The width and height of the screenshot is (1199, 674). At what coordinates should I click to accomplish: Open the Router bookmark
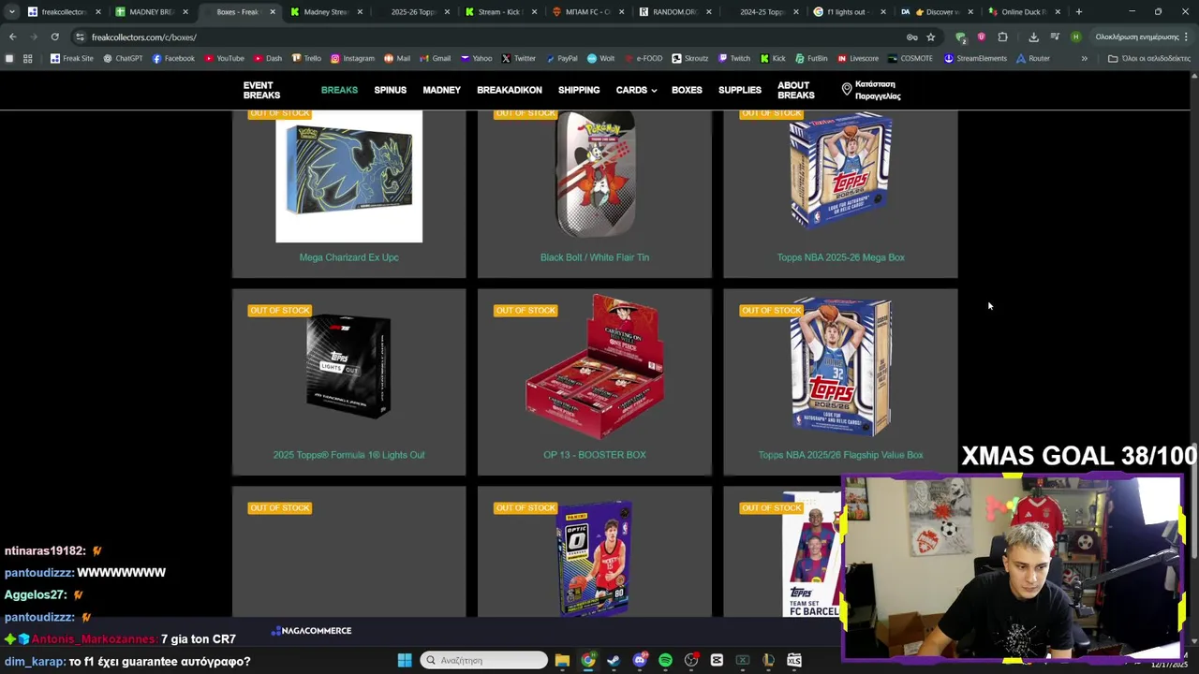(1032, 58)
